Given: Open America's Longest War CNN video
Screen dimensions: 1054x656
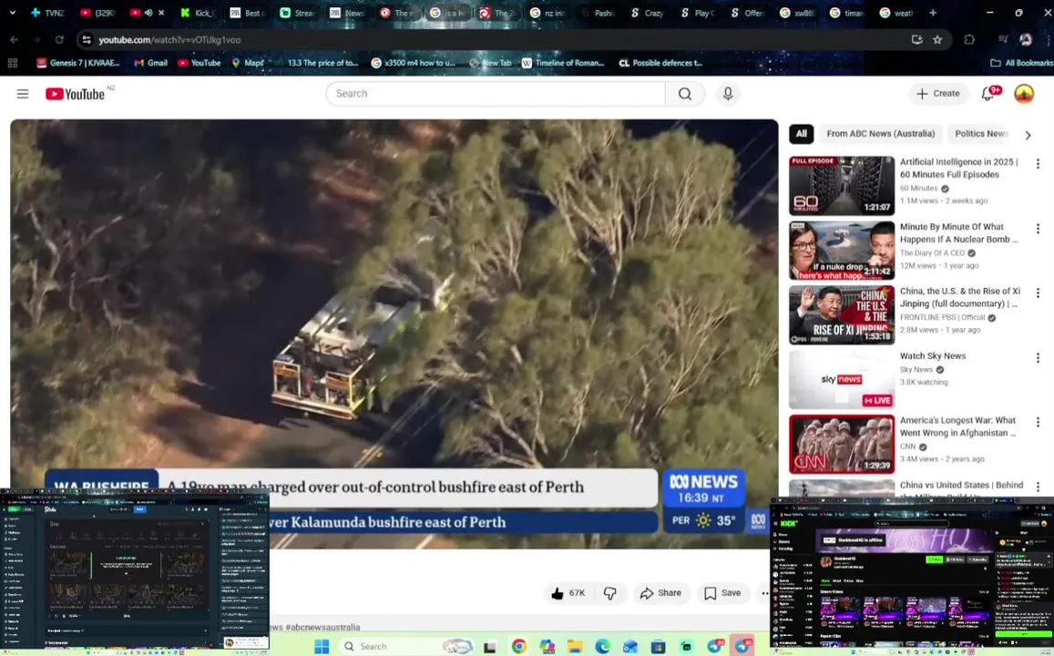Looking at the screenshot, I should pyautogui.click(x=842, y=444).
